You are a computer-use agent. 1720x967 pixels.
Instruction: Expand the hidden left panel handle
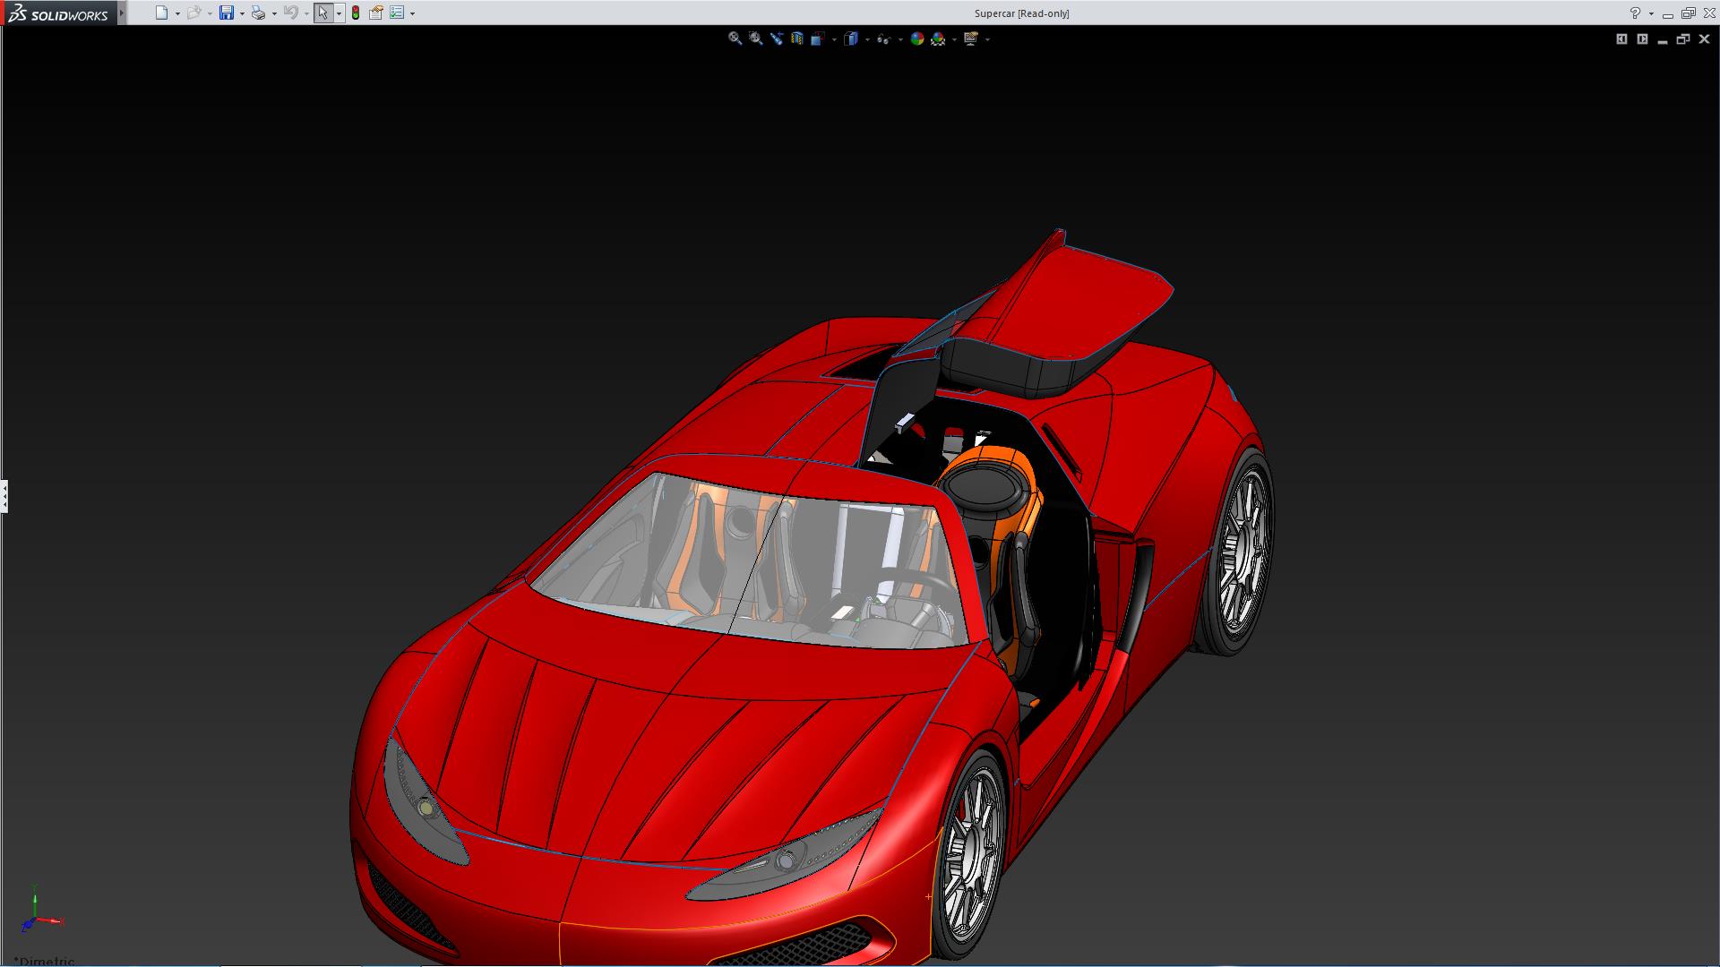coord(4,495)
